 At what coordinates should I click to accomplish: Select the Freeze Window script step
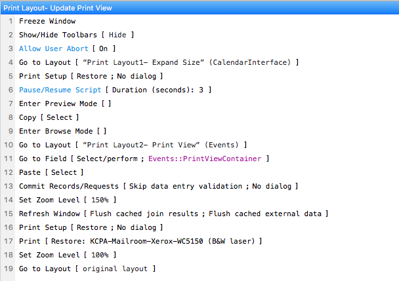pyautogui.click(x=47, y=21)
